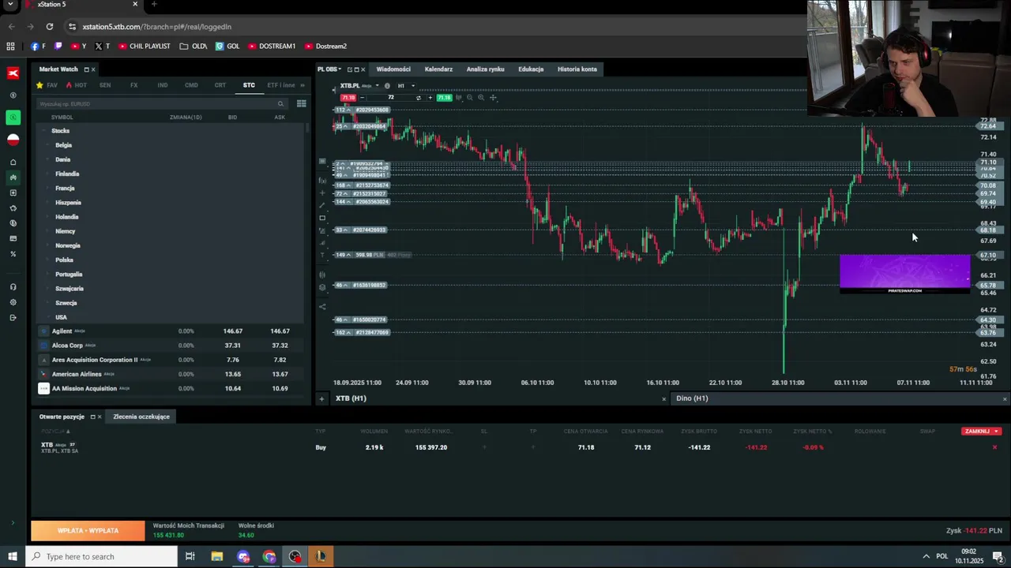This screenshot has height=568, width=1011.
Task: Add a new chart tab with plus
Action: tap(321, 398)
